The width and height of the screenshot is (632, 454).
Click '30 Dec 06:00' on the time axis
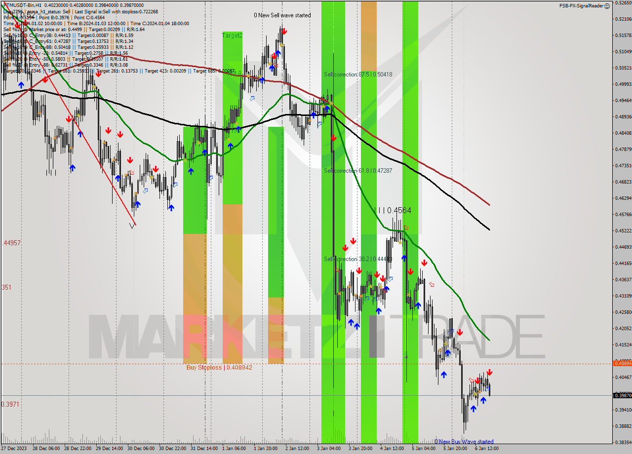point(141,449)
